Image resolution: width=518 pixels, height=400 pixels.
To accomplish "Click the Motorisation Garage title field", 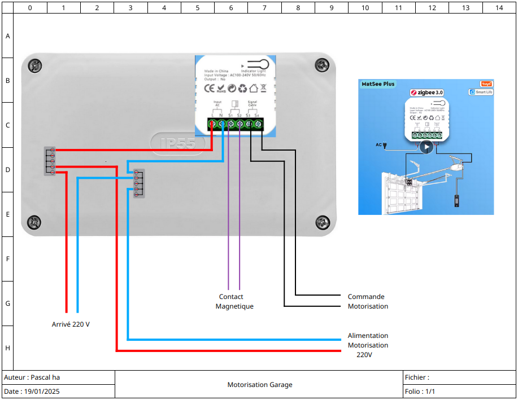I will click(x=259, y=384).
